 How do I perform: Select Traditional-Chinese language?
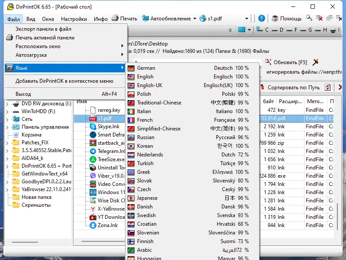point(192,103)
